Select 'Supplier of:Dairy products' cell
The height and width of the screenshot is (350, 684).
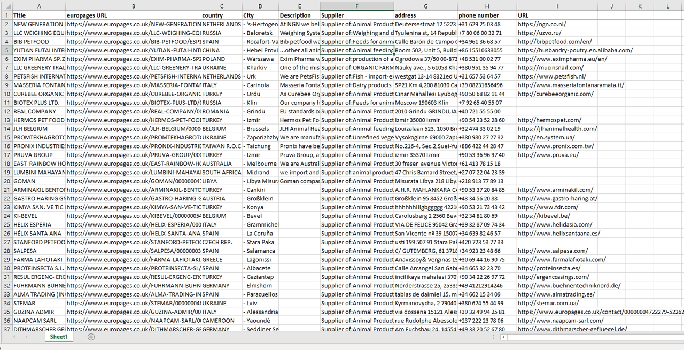click(357, 85)
